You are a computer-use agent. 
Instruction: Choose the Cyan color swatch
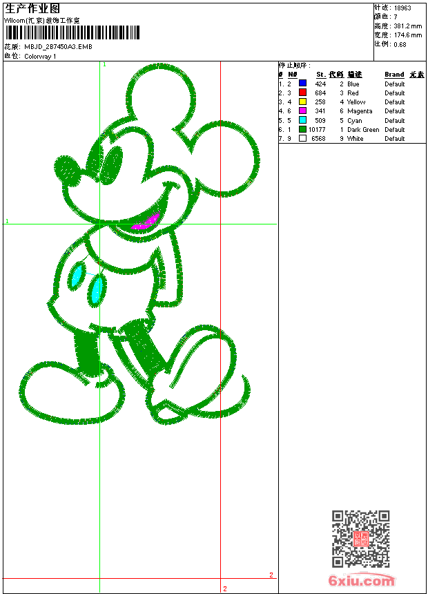(x=302, y=119)
